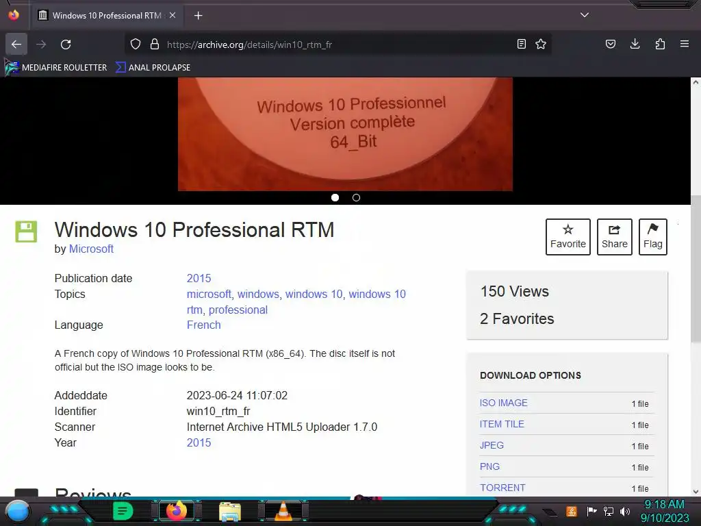Flag this archive item
This screenshot has height=526, width=701.
652,236
